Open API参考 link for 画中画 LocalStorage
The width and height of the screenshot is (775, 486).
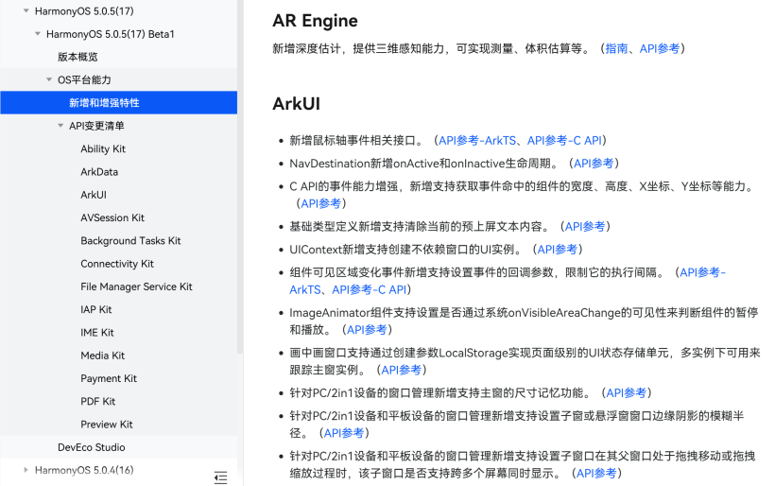coord(402,370)
